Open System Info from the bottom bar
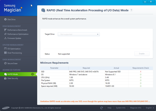 point(121,108)
